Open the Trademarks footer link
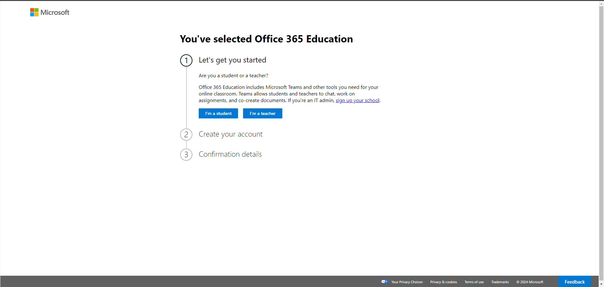The image size is (604, 287). pos(500,282)
